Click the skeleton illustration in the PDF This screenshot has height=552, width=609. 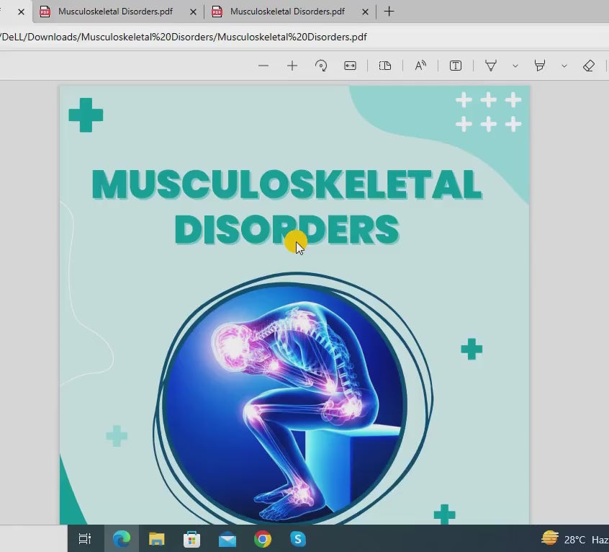[x=284, y=403]
